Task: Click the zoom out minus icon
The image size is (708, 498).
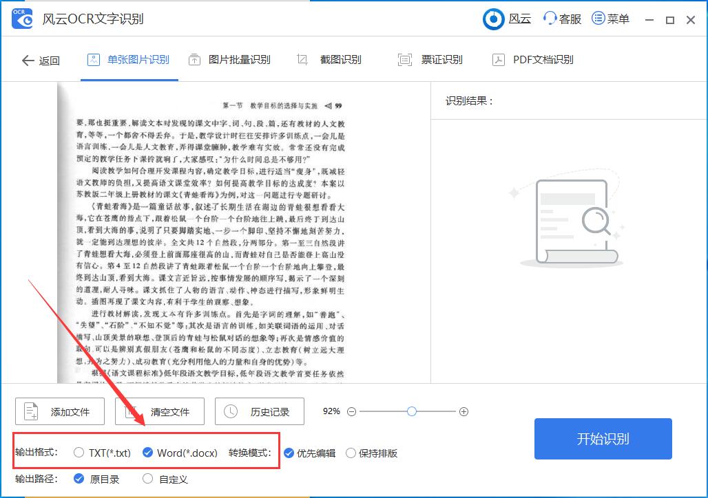Action: [352, 411]
